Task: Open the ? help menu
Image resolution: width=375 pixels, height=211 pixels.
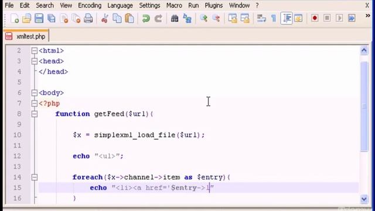Action: (257, 5)
